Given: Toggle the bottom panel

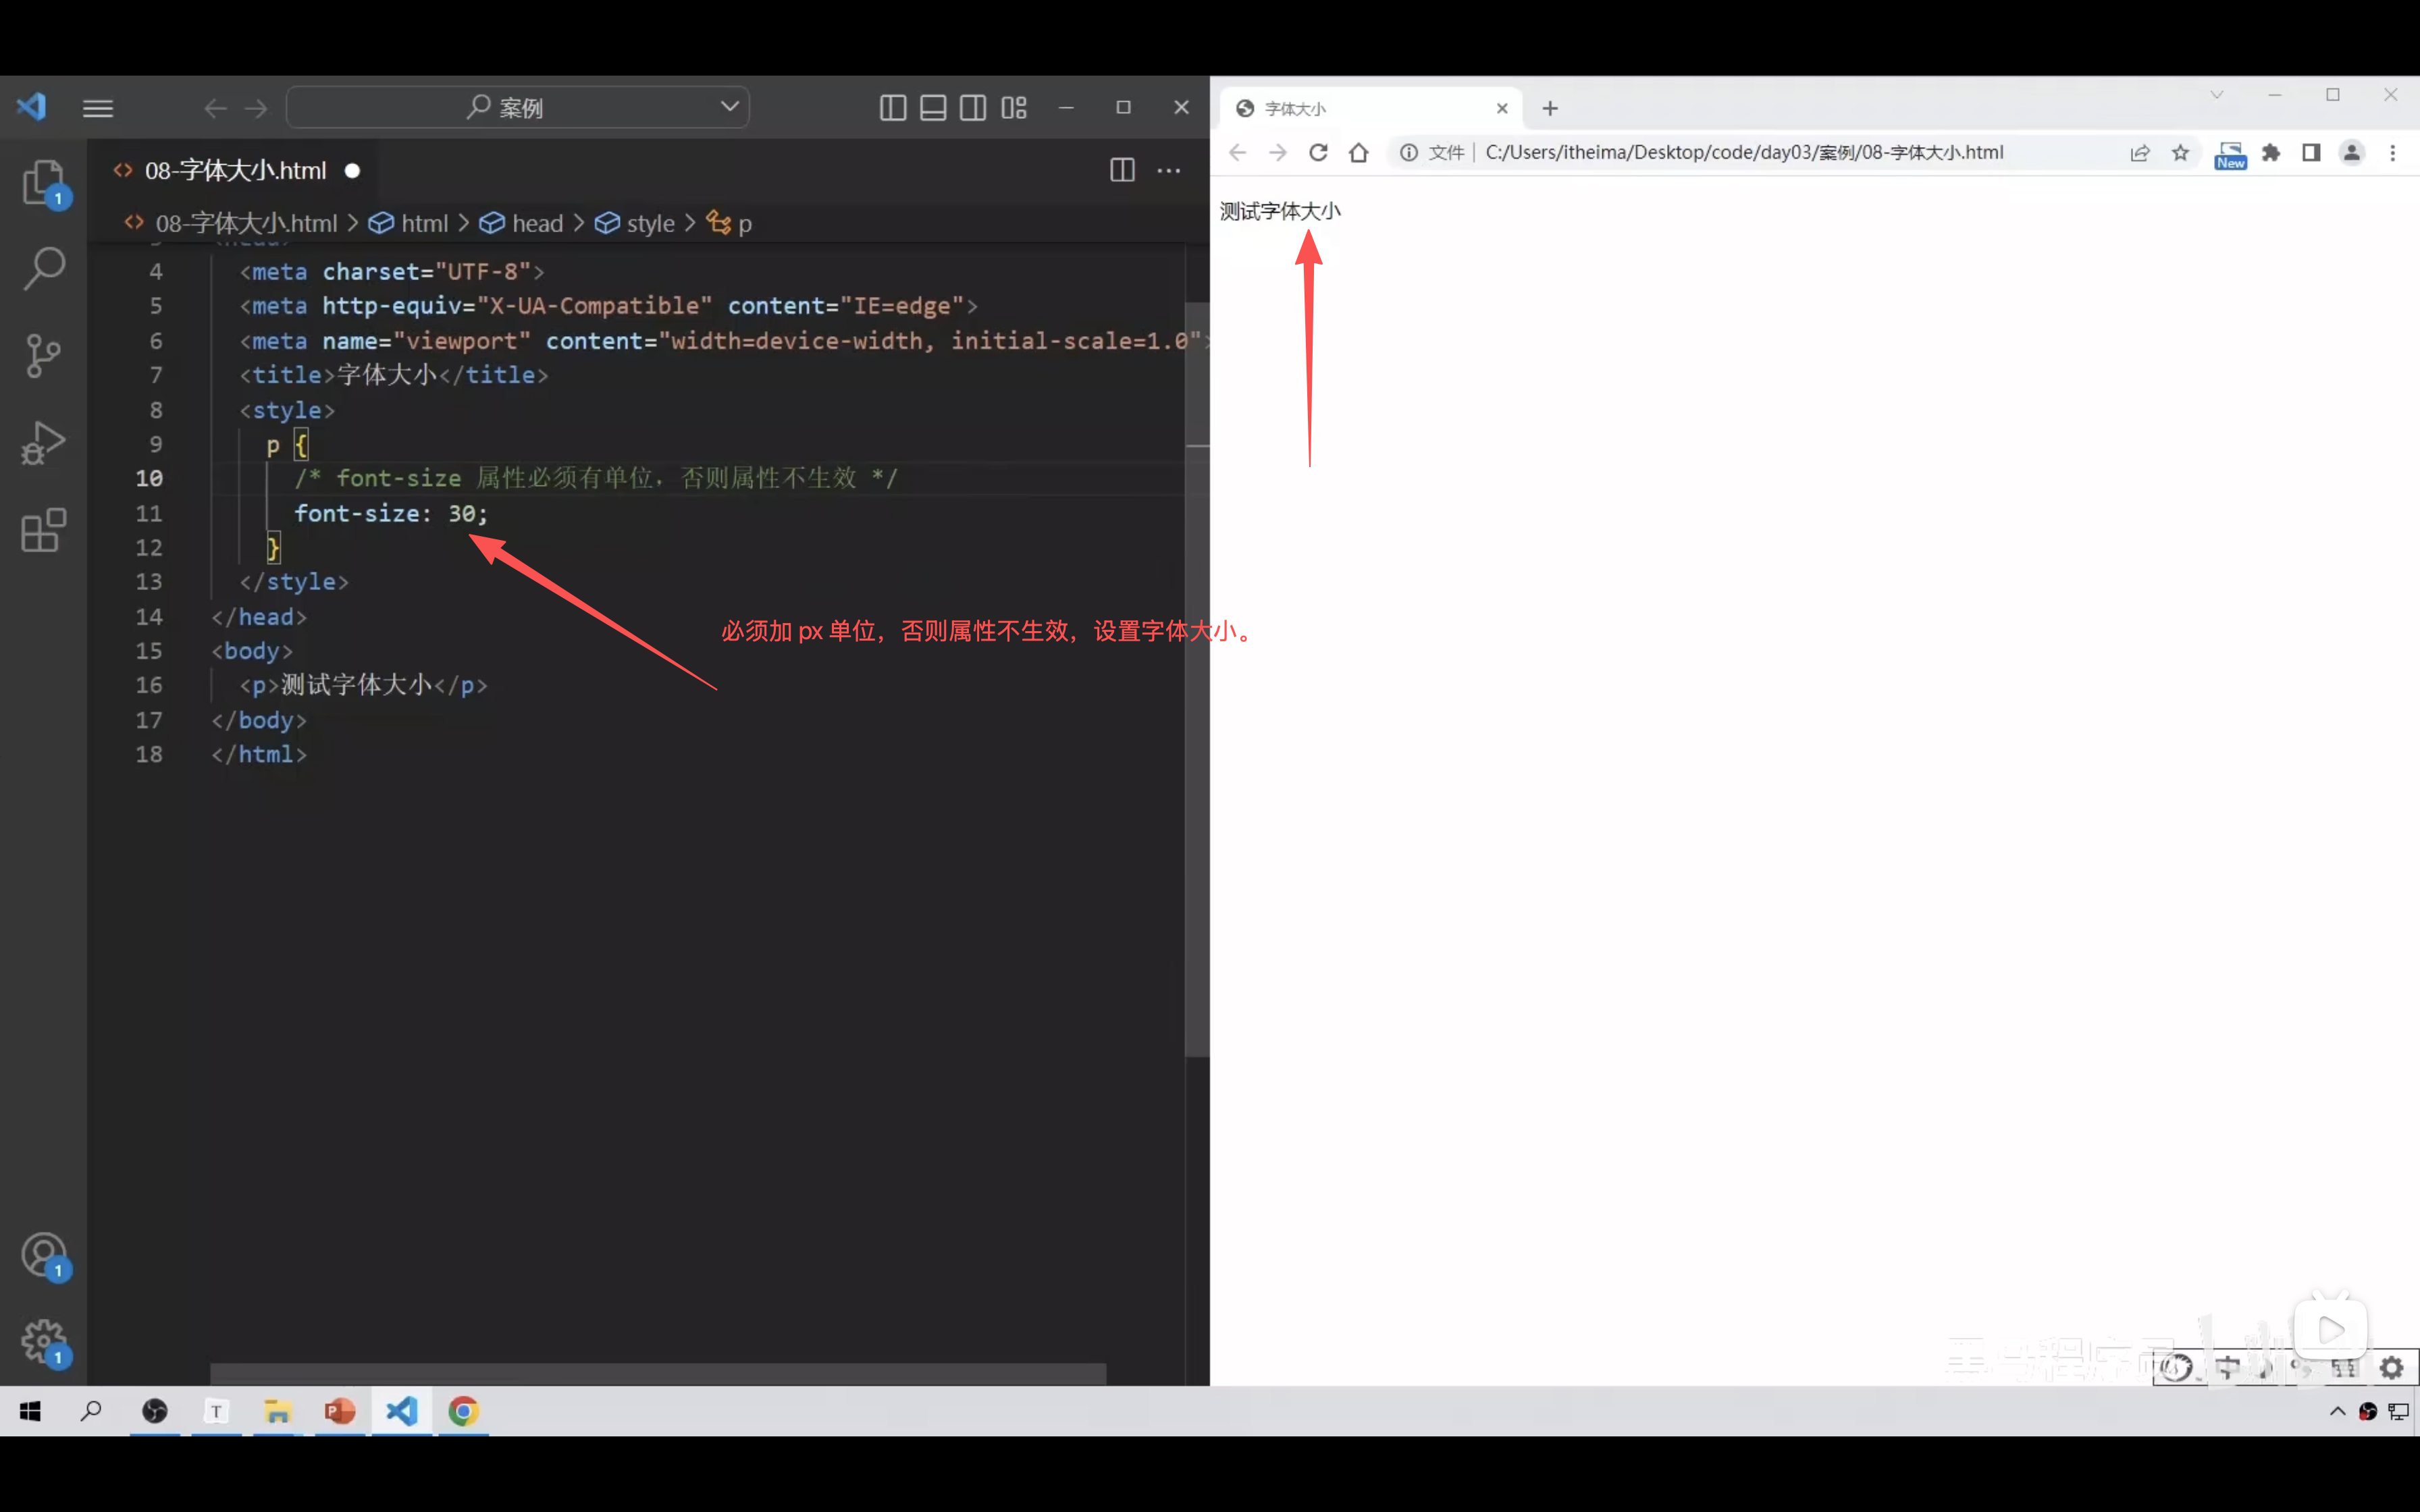Looking at the screenshot, I should click(933, 107).
